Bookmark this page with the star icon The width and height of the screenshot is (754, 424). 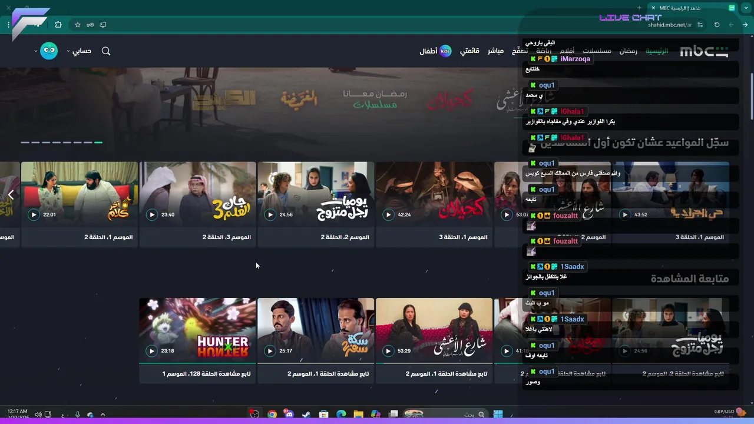coord(77,25)
